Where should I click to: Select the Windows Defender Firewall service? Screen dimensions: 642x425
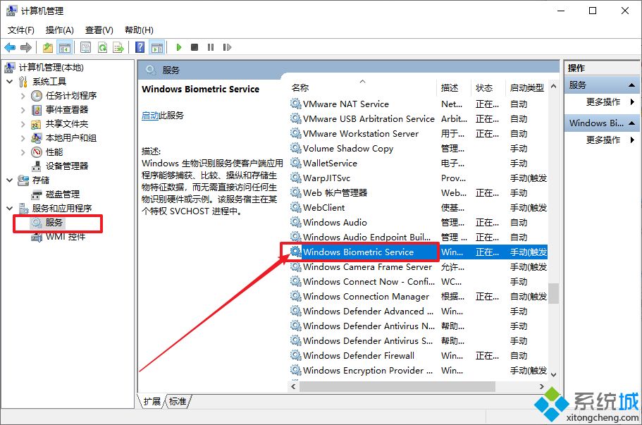[x=419, y=356]
